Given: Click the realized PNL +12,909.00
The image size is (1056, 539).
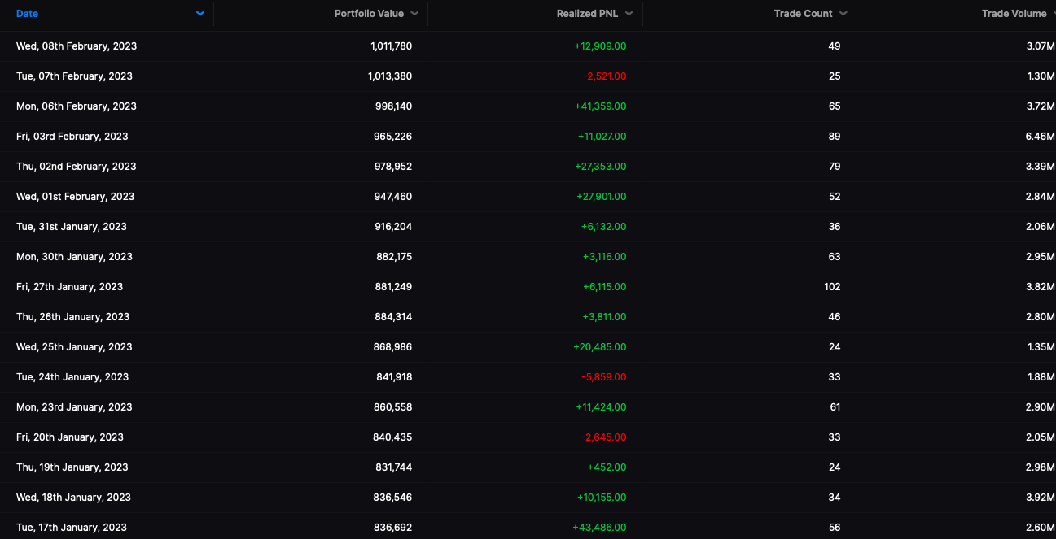Looking at the screenshot, I should [x=600, y=46].
